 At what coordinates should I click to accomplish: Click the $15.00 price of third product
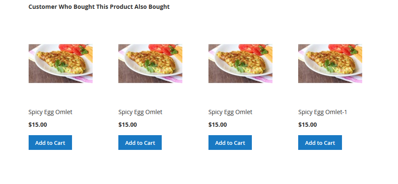(x=217, y=125)
